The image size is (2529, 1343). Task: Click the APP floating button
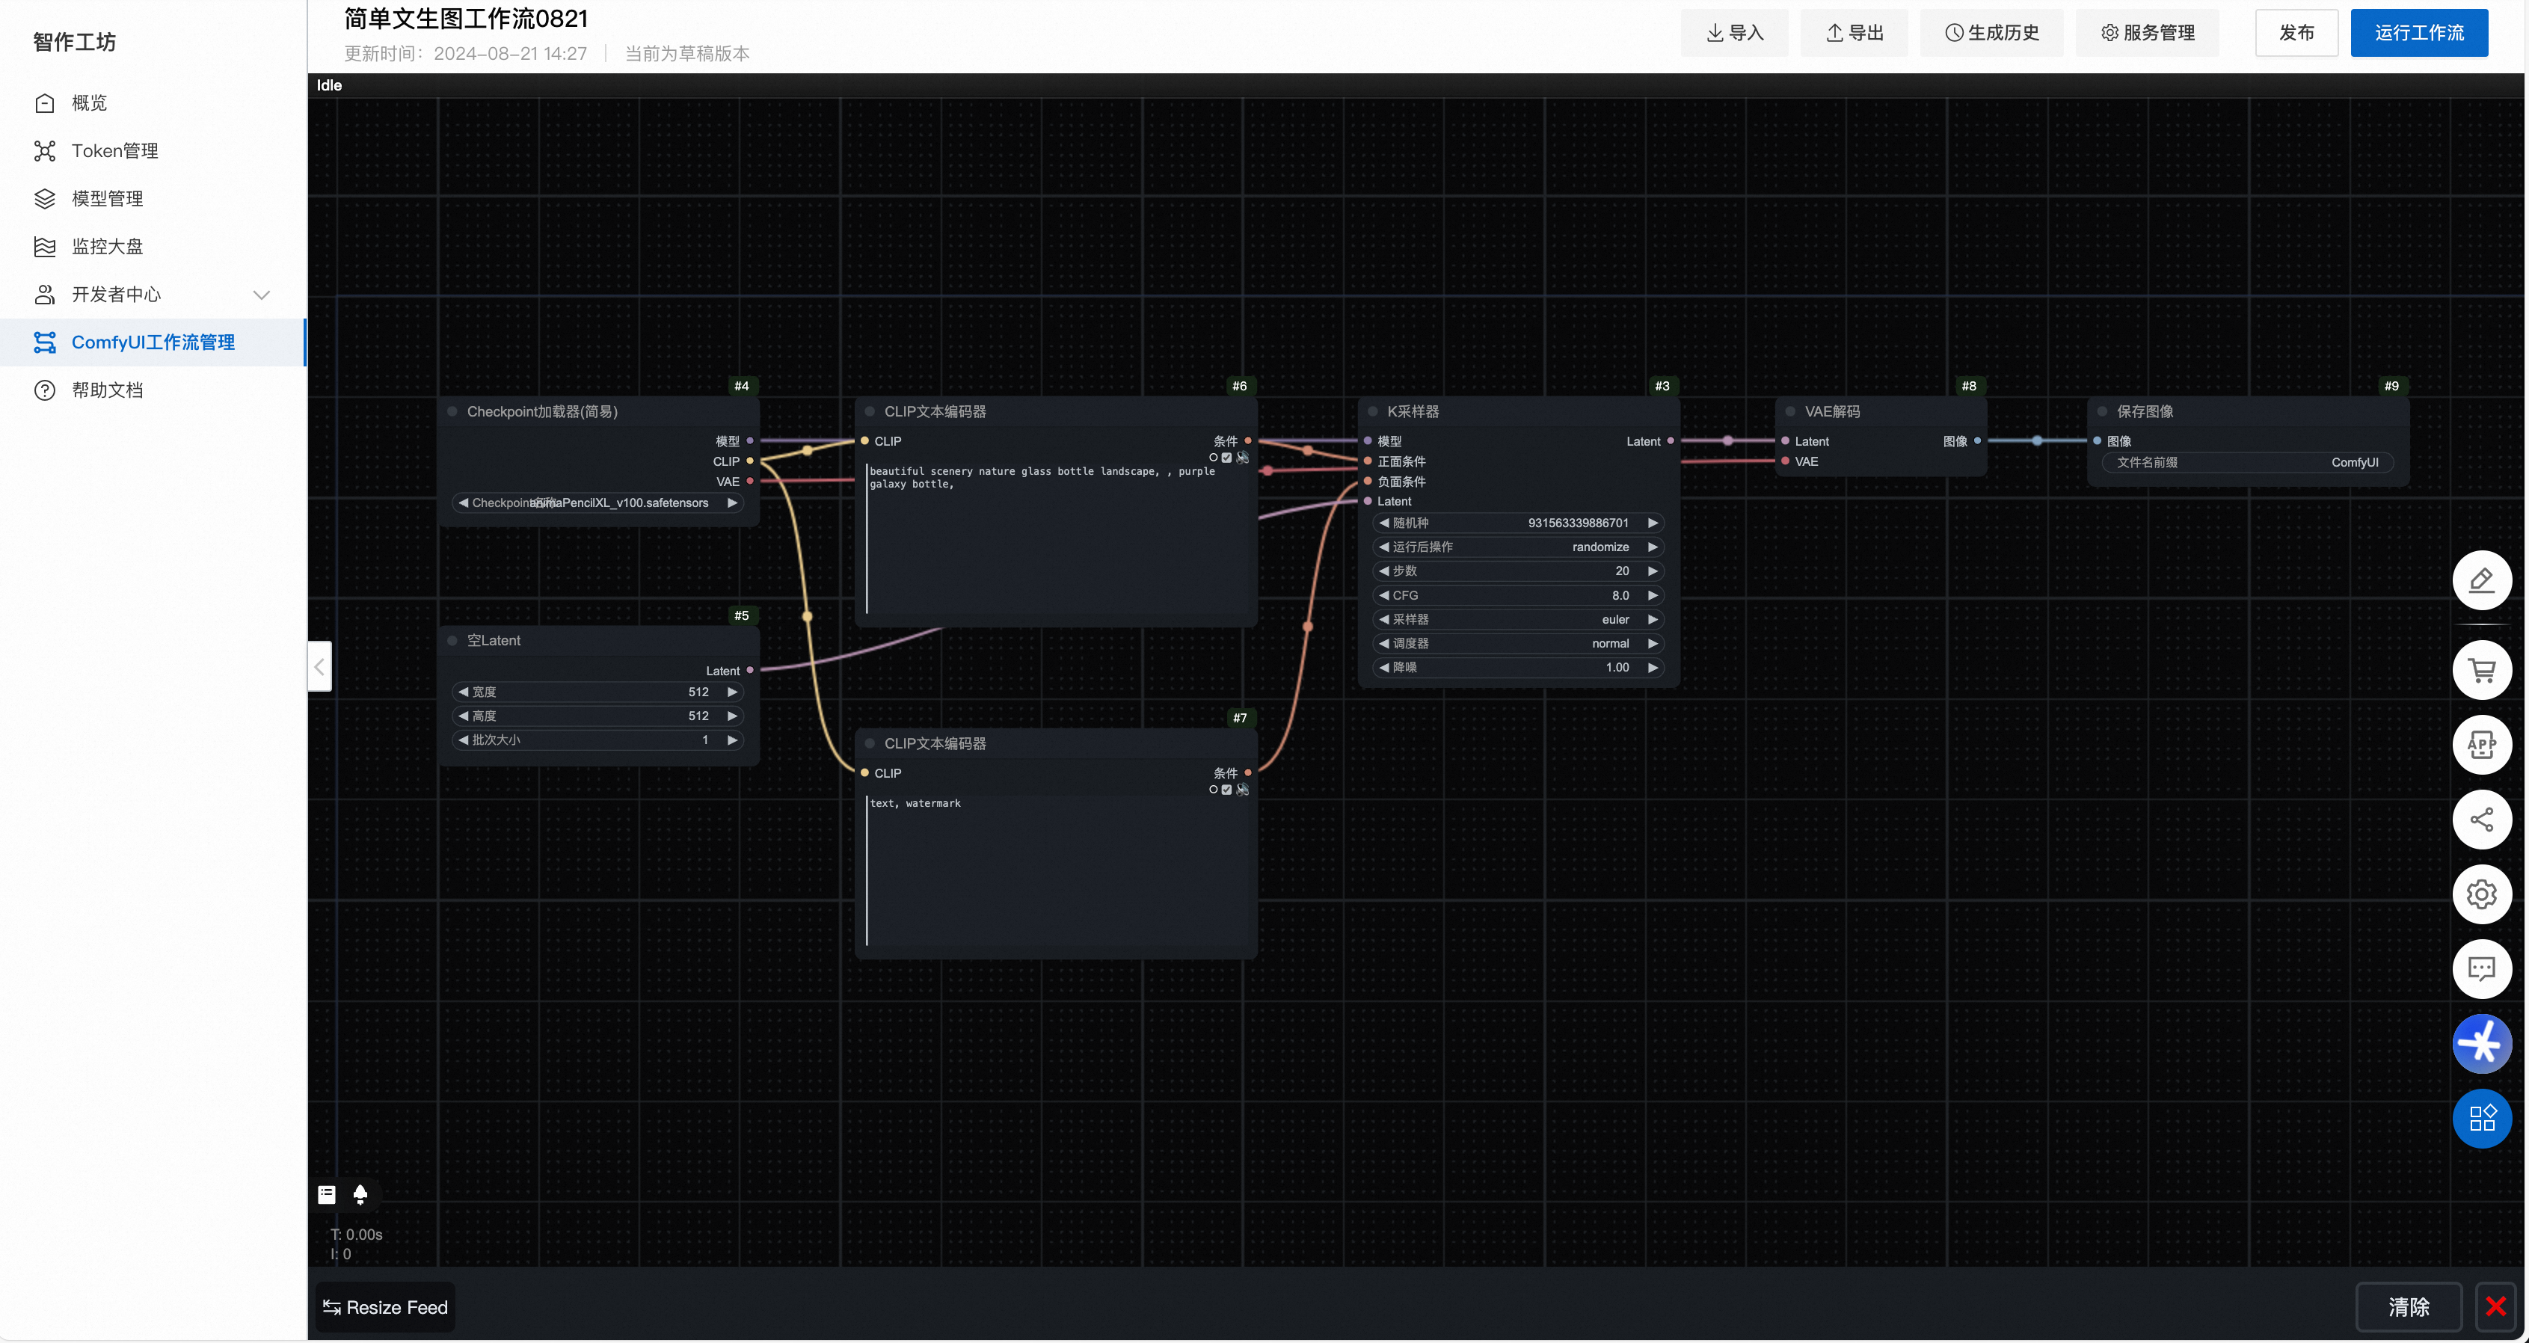coord(2481,745)
